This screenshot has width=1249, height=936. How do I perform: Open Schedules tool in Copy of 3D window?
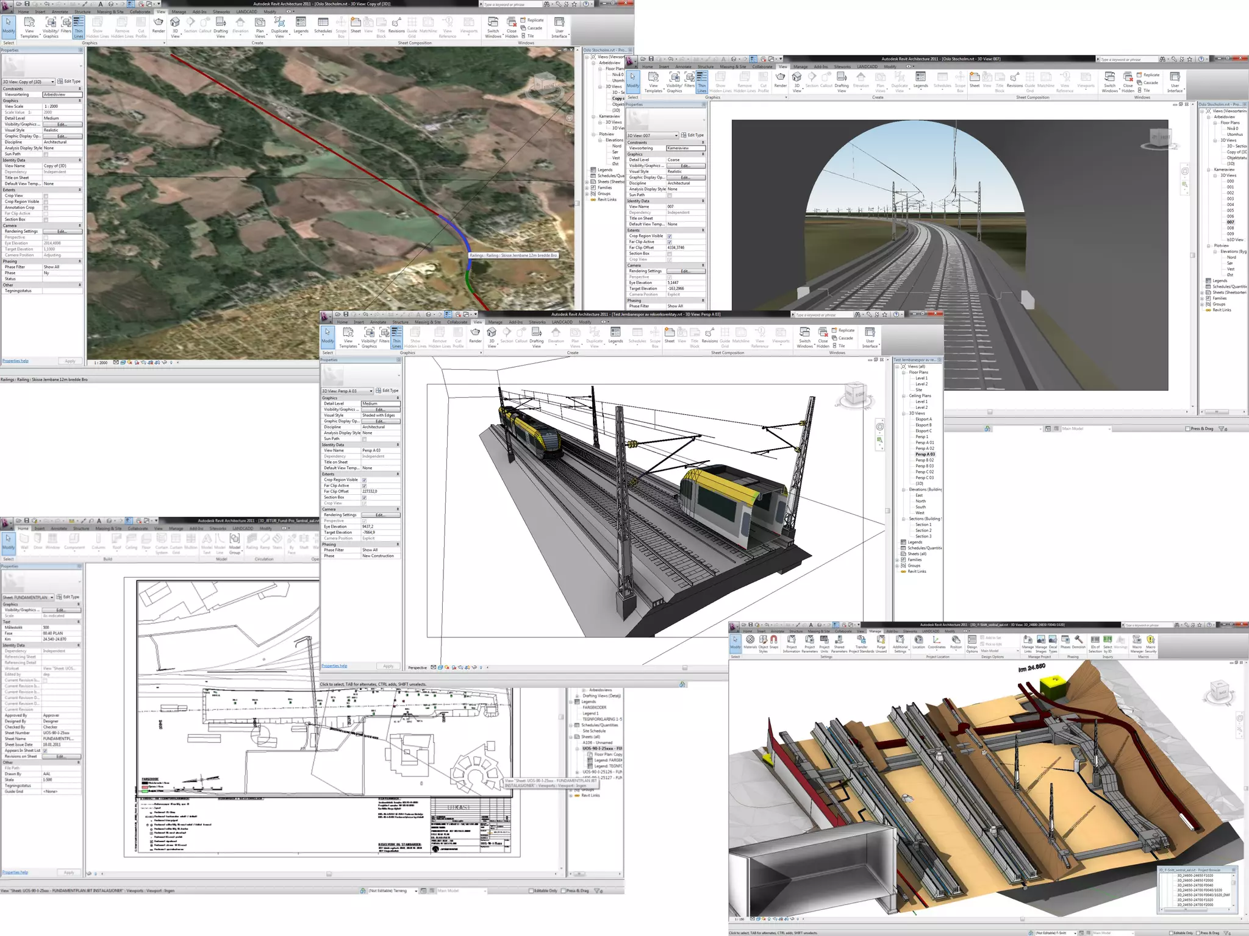tap(323, 26)
